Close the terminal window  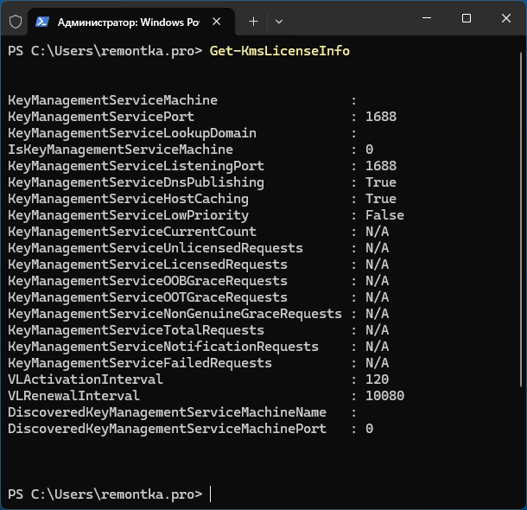click(x=506, y=18)
